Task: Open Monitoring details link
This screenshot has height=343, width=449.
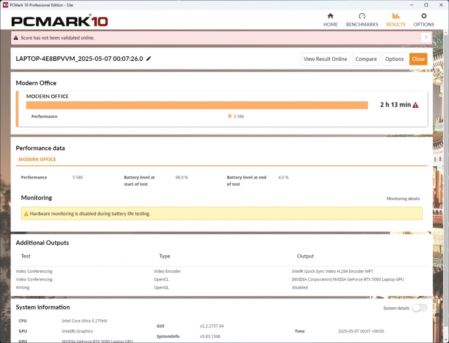Action: 403,198
